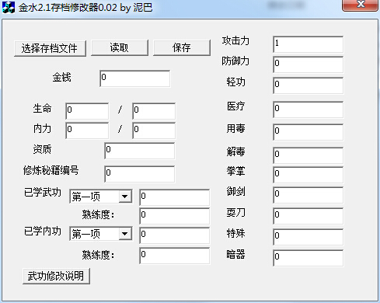The height and width of the screenshot is (303, 380).
Task: Click the 特殊 label
Action: click(x=235, y=233)
